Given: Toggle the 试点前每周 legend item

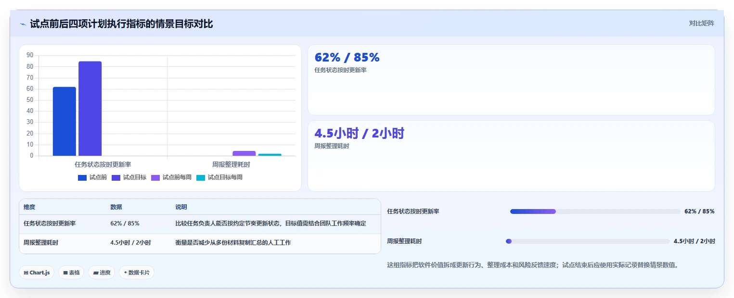Looking at the screenshot, I should (171, 177).
